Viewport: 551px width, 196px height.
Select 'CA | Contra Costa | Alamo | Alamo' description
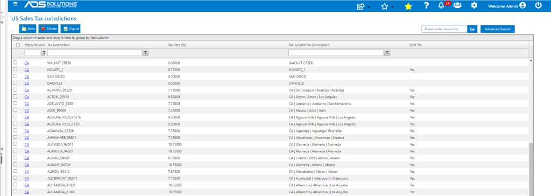314,158
